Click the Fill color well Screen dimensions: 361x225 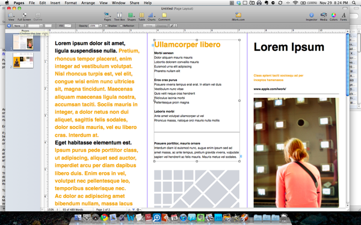[67, 26]
